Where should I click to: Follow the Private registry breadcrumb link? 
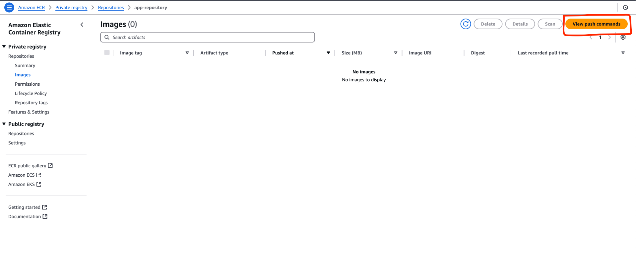71,7
